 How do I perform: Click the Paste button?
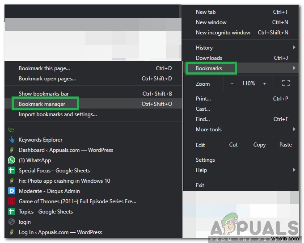[285, 145]
